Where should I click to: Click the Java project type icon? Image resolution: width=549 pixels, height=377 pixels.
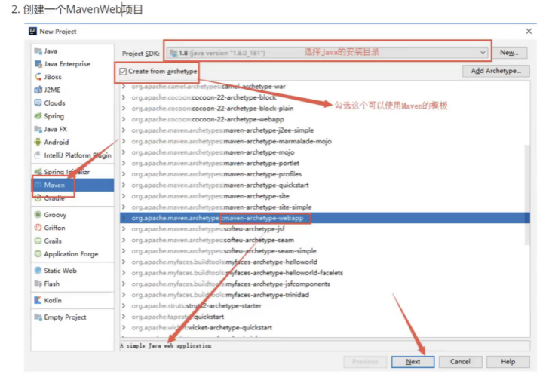pyautogui.click(x=38, y=51)
